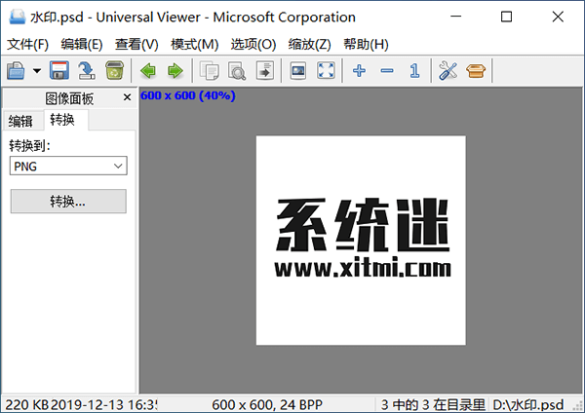Close the 图像面板 panel
This screenshot has width=585, height=413.
pyautogui.click(x=127, y=97)
